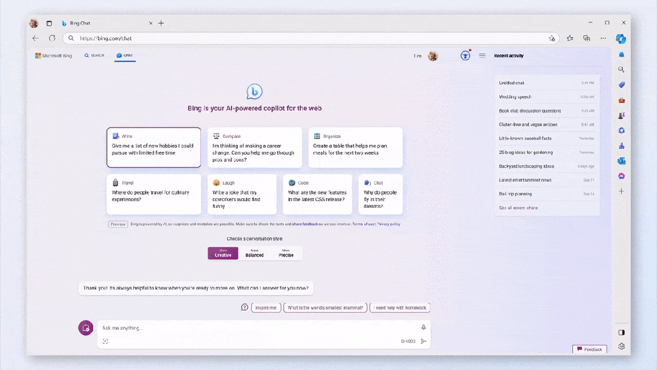Viewport: 657px width, 370px height.
Task: Use the microphone for voice input
Action: point(424,327)
